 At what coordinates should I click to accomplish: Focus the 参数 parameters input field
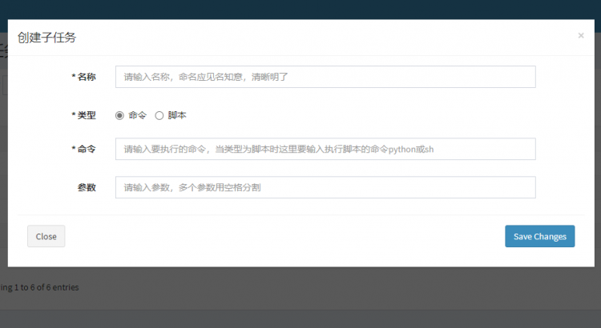(325, 187)
